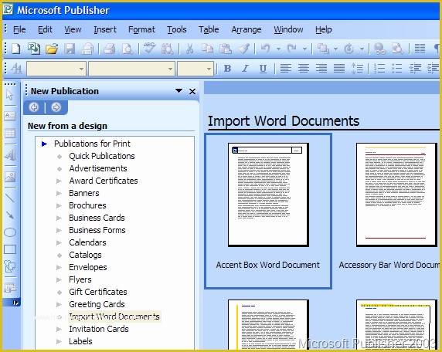Open the Edit menu
Screen dimensions: 442x352
45,29
